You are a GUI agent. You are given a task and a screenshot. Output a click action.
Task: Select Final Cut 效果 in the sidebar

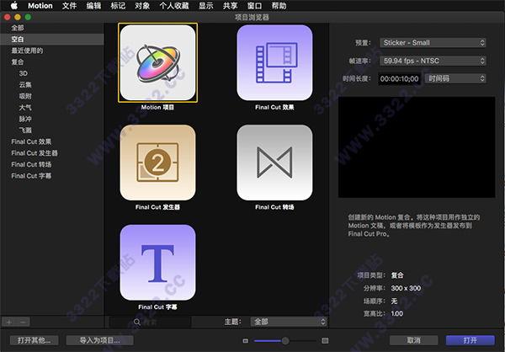tap(31, 141)
